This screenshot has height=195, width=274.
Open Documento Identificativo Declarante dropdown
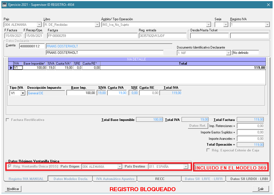228,53
